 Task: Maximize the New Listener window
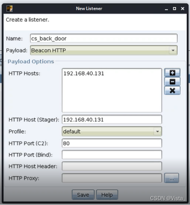point(175,9)
